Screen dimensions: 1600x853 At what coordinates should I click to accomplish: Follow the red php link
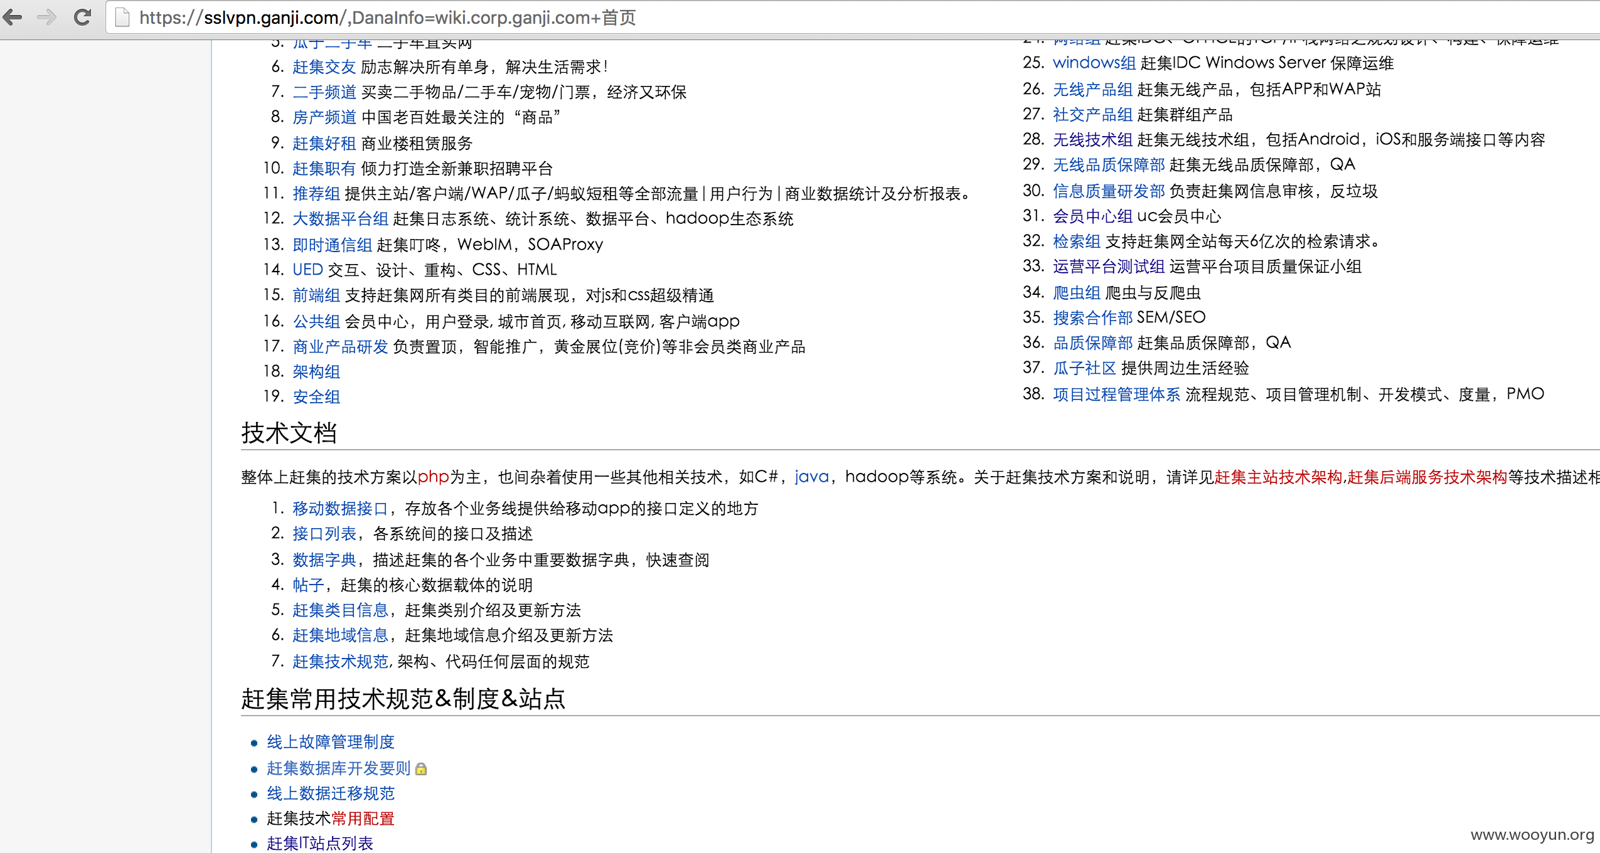[x=433, y=477]
